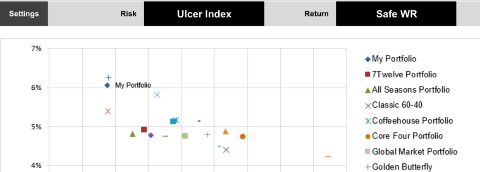480x172 pixels.
Task: Click the dark red square 7Twelve data point
Action: (x=144, y=130)
